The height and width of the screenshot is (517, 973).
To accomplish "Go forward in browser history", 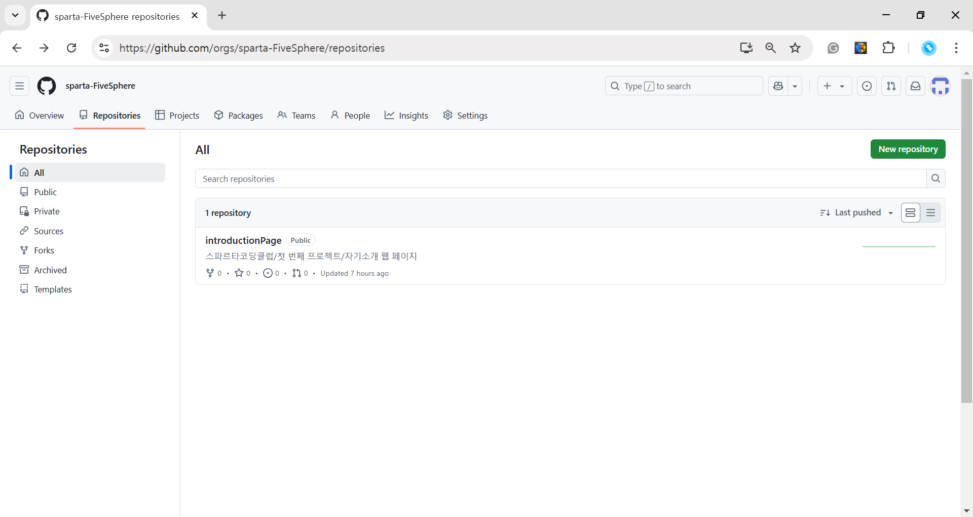I will (44, 48).
